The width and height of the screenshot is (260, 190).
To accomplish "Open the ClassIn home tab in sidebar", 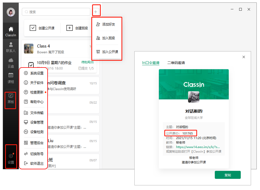I will [11, 32].
